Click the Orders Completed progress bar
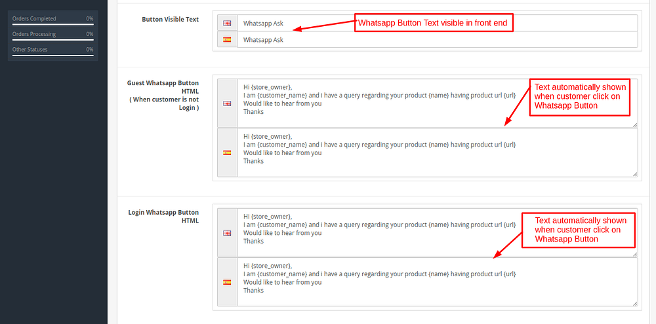The height and width of the screenshot is (324, 656). (52, 24)
